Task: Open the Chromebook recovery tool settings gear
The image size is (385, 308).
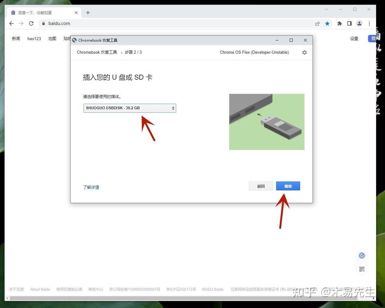Action: [x=304, y=52]
